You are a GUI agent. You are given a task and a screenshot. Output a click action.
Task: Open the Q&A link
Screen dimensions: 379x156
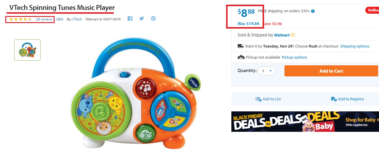coord(60,19)
